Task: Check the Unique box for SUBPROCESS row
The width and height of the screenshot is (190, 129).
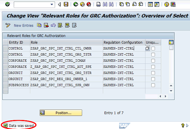Action: coord(153,85)
